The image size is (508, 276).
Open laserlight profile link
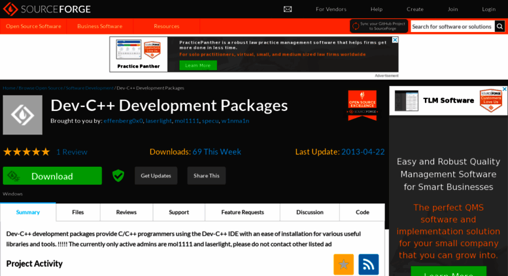click(158, 121)
